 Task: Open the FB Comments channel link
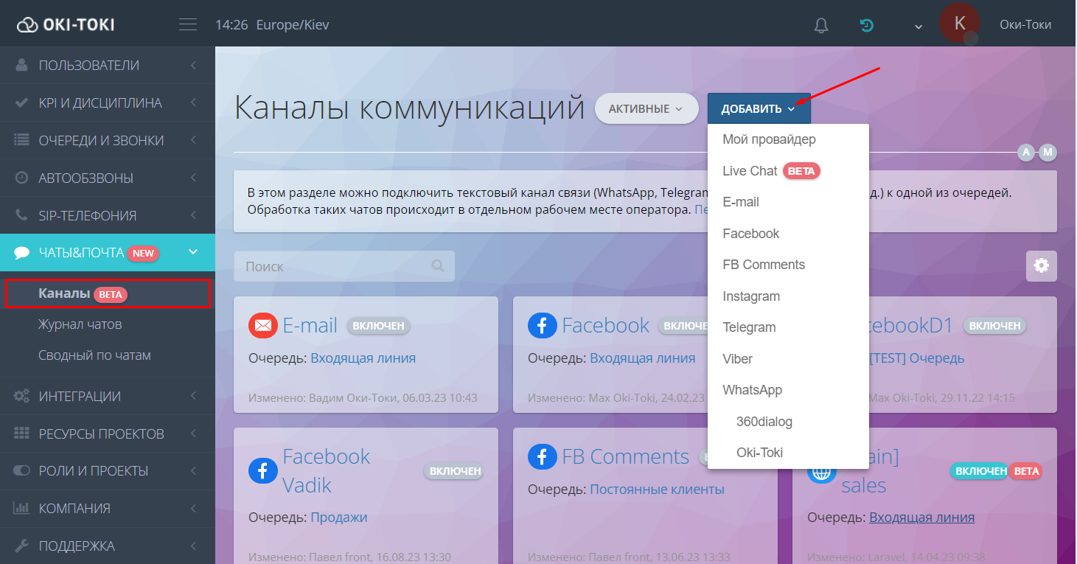[626, 456]
